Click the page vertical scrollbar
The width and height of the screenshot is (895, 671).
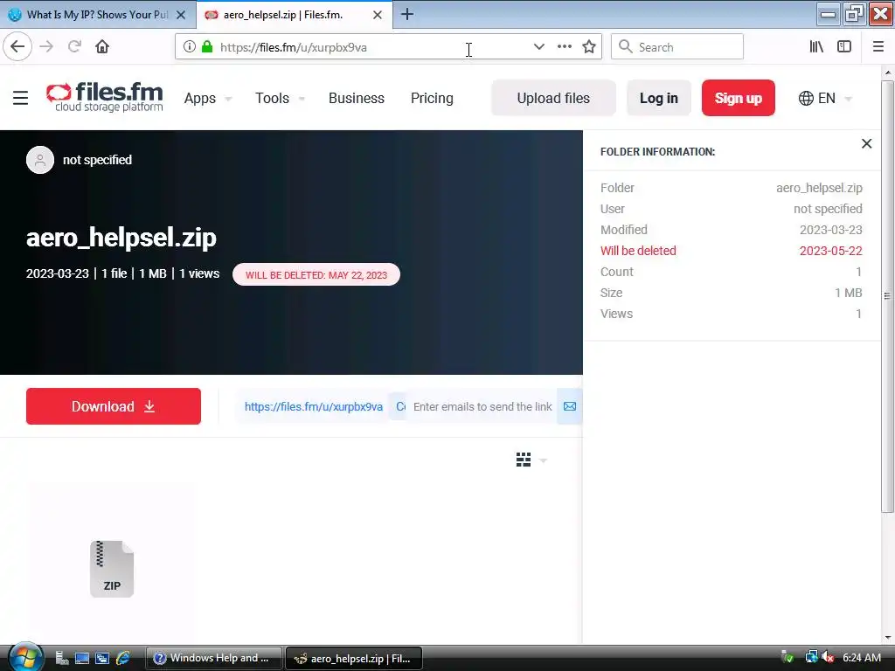[x=888, y=295]
